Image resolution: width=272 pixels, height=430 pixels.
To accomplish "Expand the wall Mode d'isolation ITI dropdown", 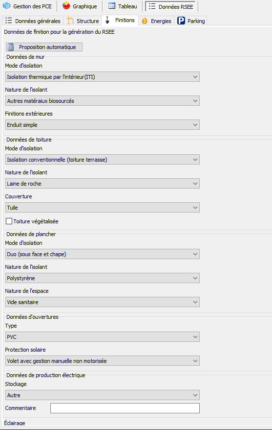I will [x=103, y=77].
